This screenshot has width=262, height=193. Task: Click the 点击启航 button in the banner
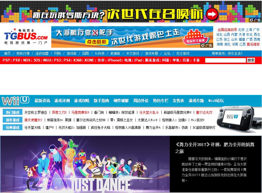(97, 42)
